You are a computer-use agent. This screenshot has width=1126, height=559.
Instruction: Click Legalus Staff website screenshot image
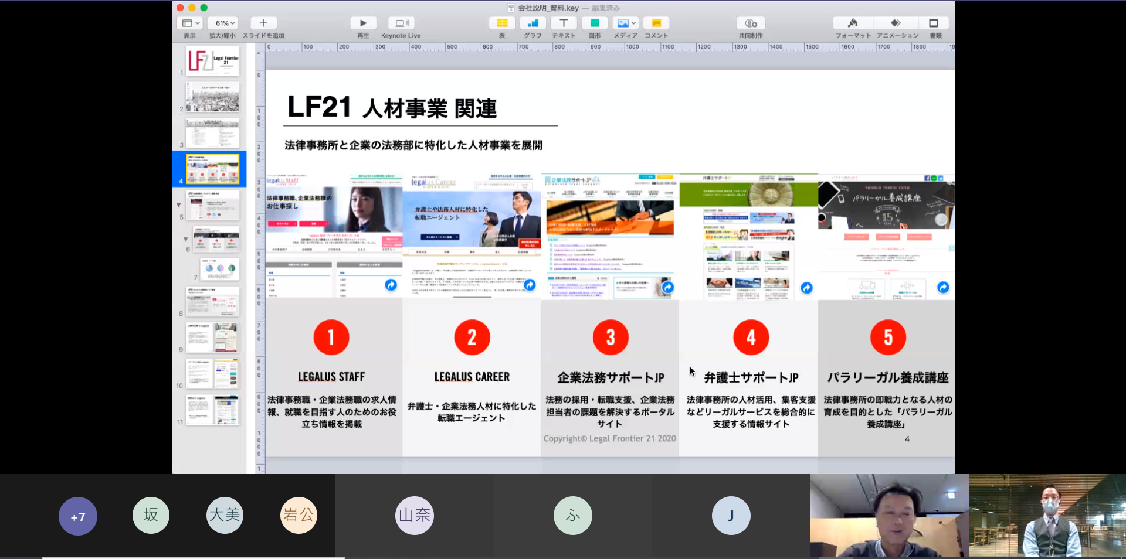334,236
